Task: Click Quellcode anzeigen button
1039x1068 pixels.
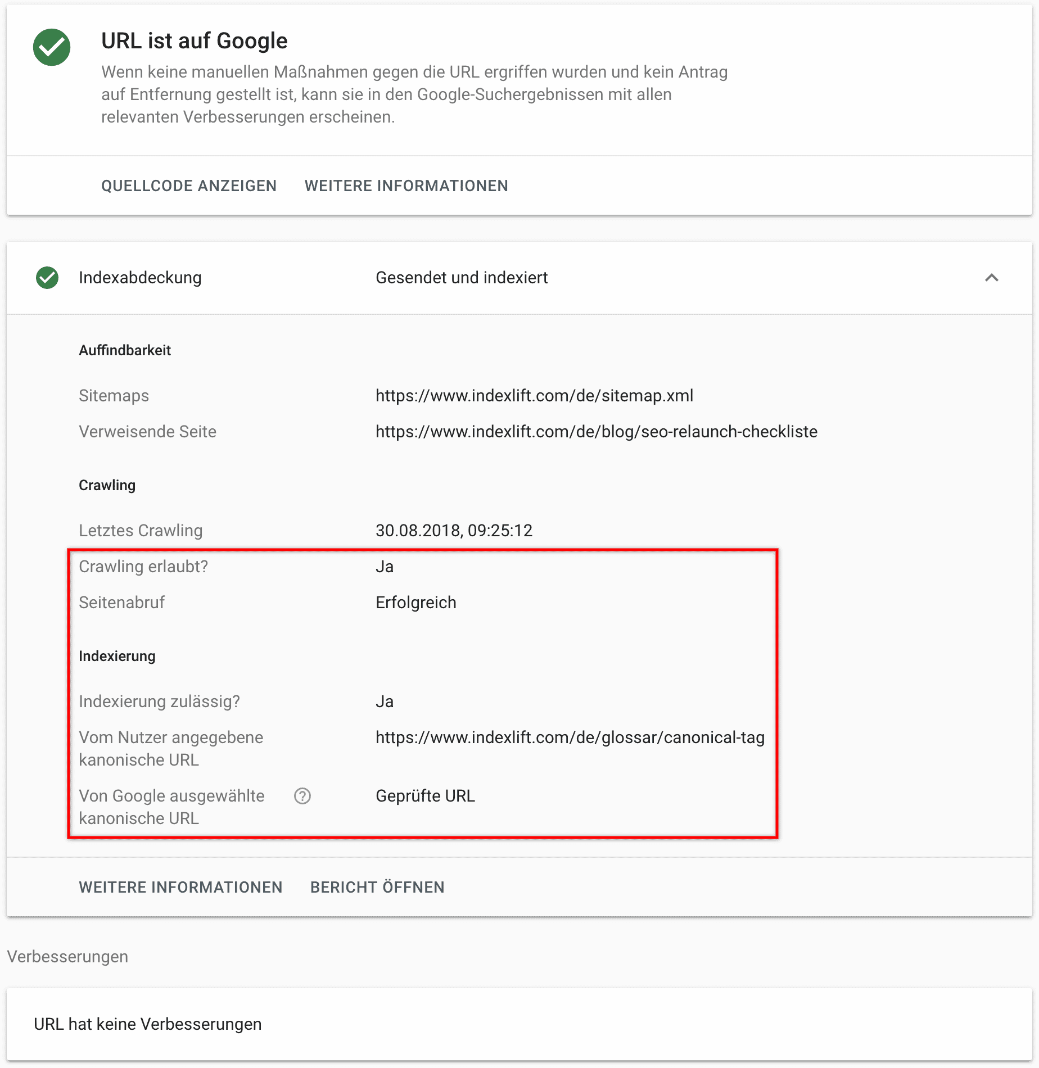Action: [189, 186]
